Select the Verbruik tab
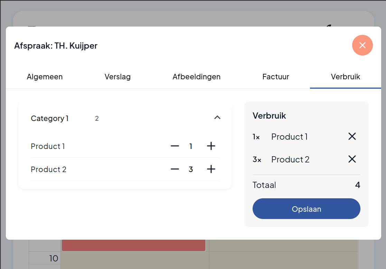 click(345, 77)
